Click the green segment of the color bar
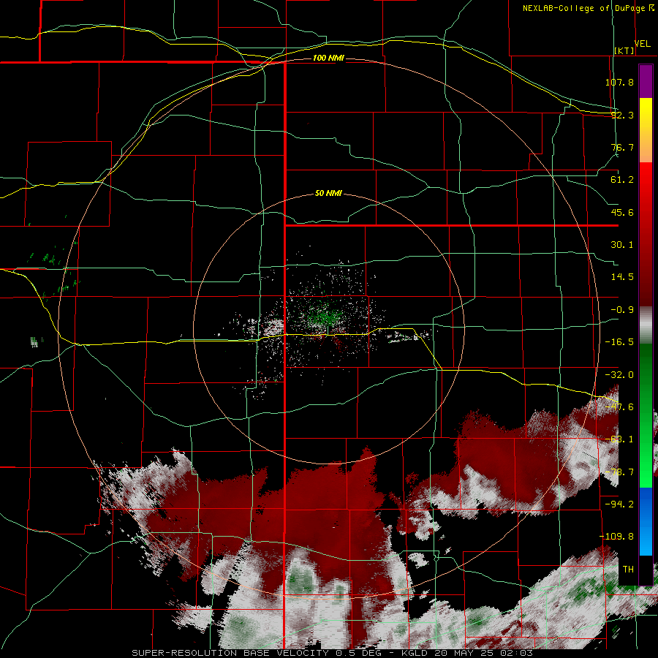 (646, 415)
